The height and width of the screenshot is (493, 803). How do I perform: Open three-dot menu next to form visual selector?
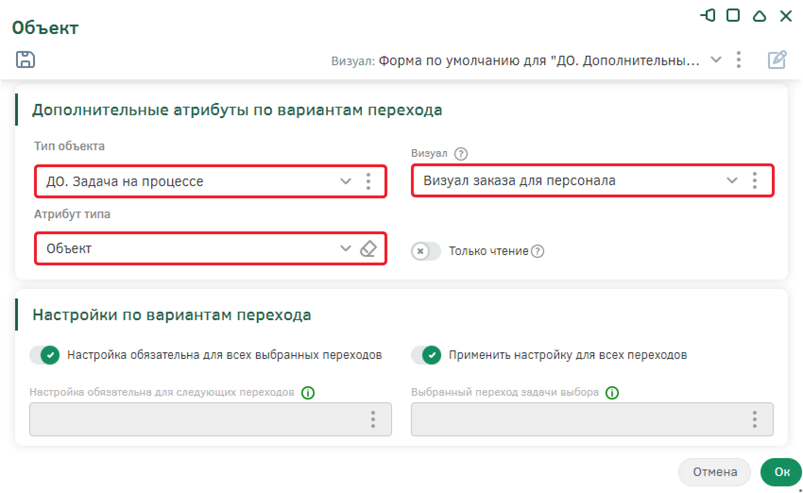coord(739,60)
